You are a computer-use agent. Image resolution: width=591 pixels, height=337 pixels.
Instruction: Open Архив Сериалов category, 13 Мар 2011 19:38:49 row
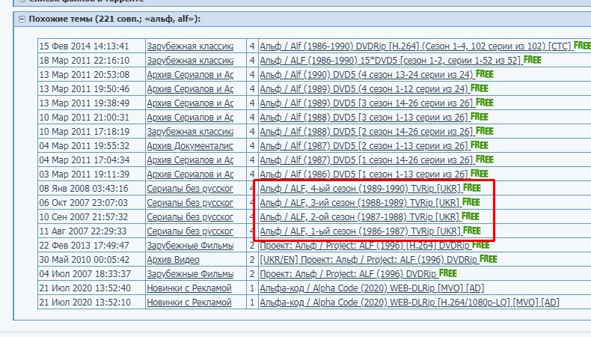click(x=190, y=103)
